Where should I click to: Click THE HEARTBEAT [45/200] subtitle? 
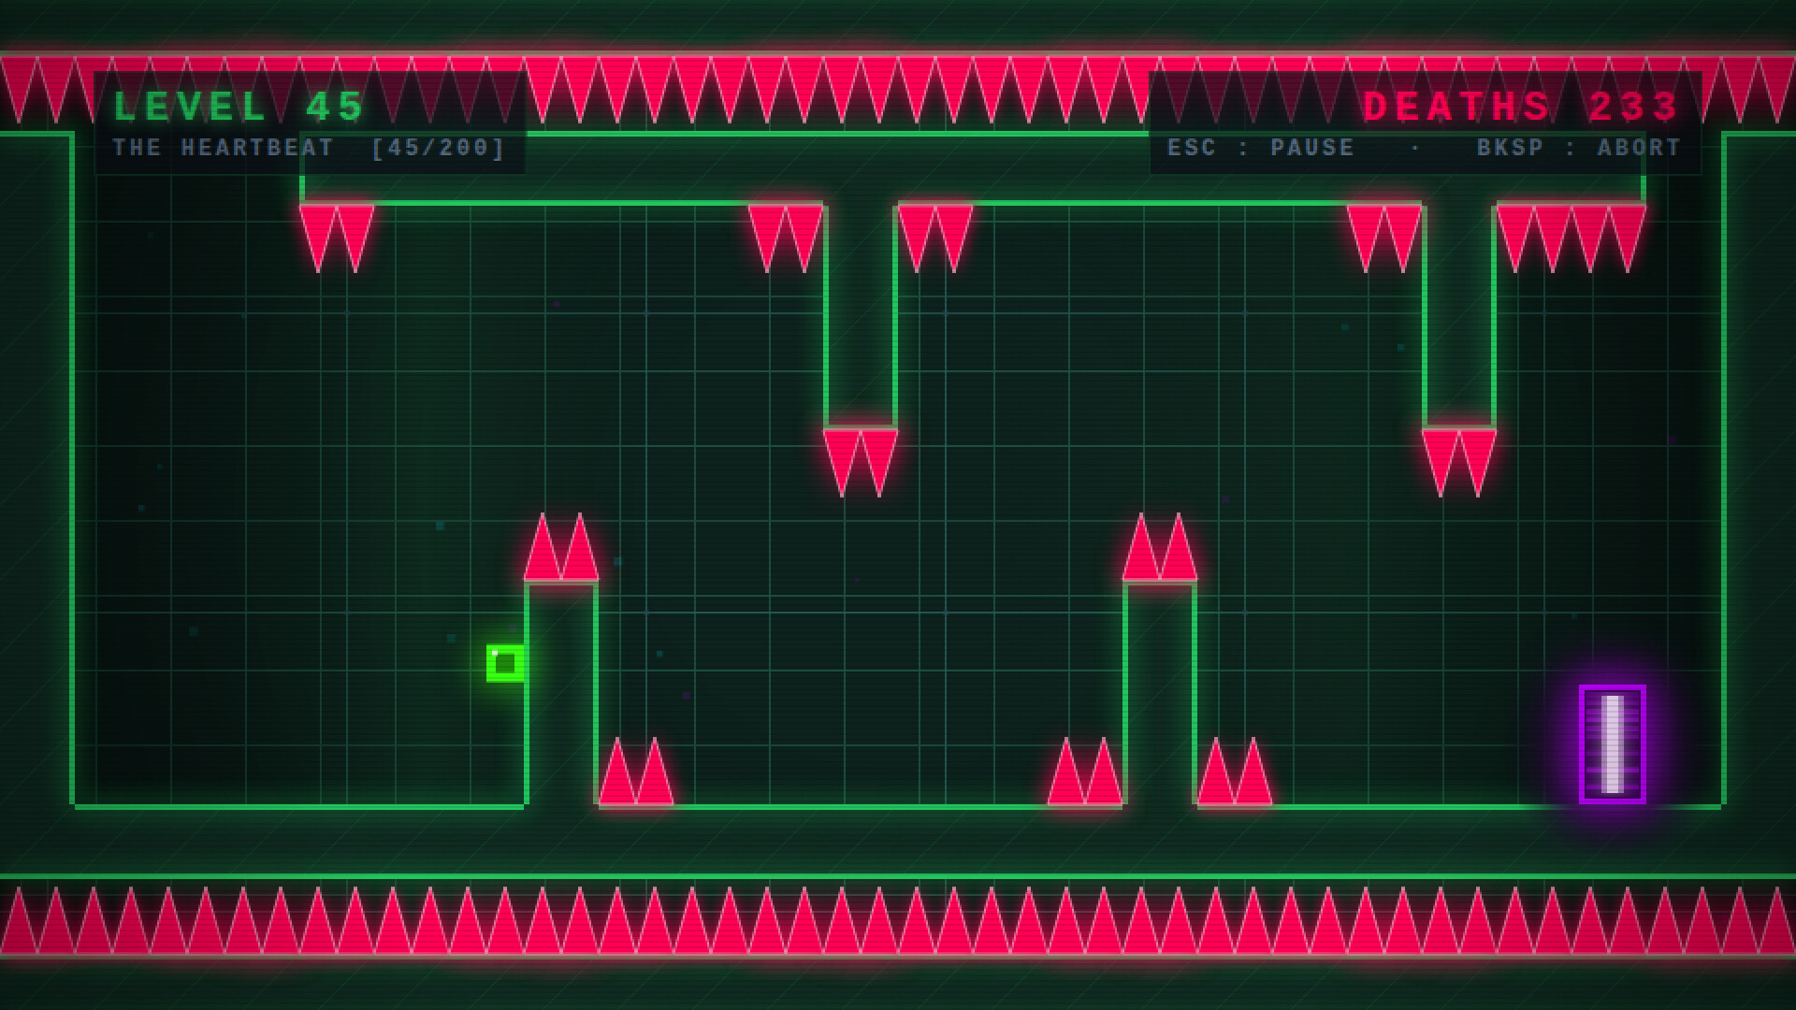[x=310, y=148]
